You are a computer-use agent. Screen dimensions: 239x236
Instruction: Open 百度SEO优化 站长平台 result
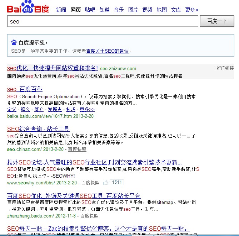[x=74, y=196]
